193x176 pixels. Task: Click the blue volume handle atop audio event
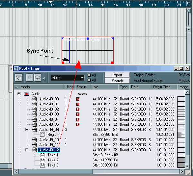tap(87, 39)
